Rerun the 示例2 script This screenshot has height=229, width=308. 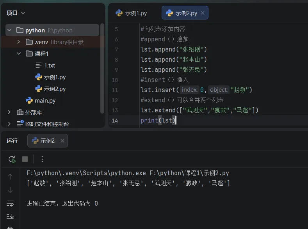tap(12, 159)
